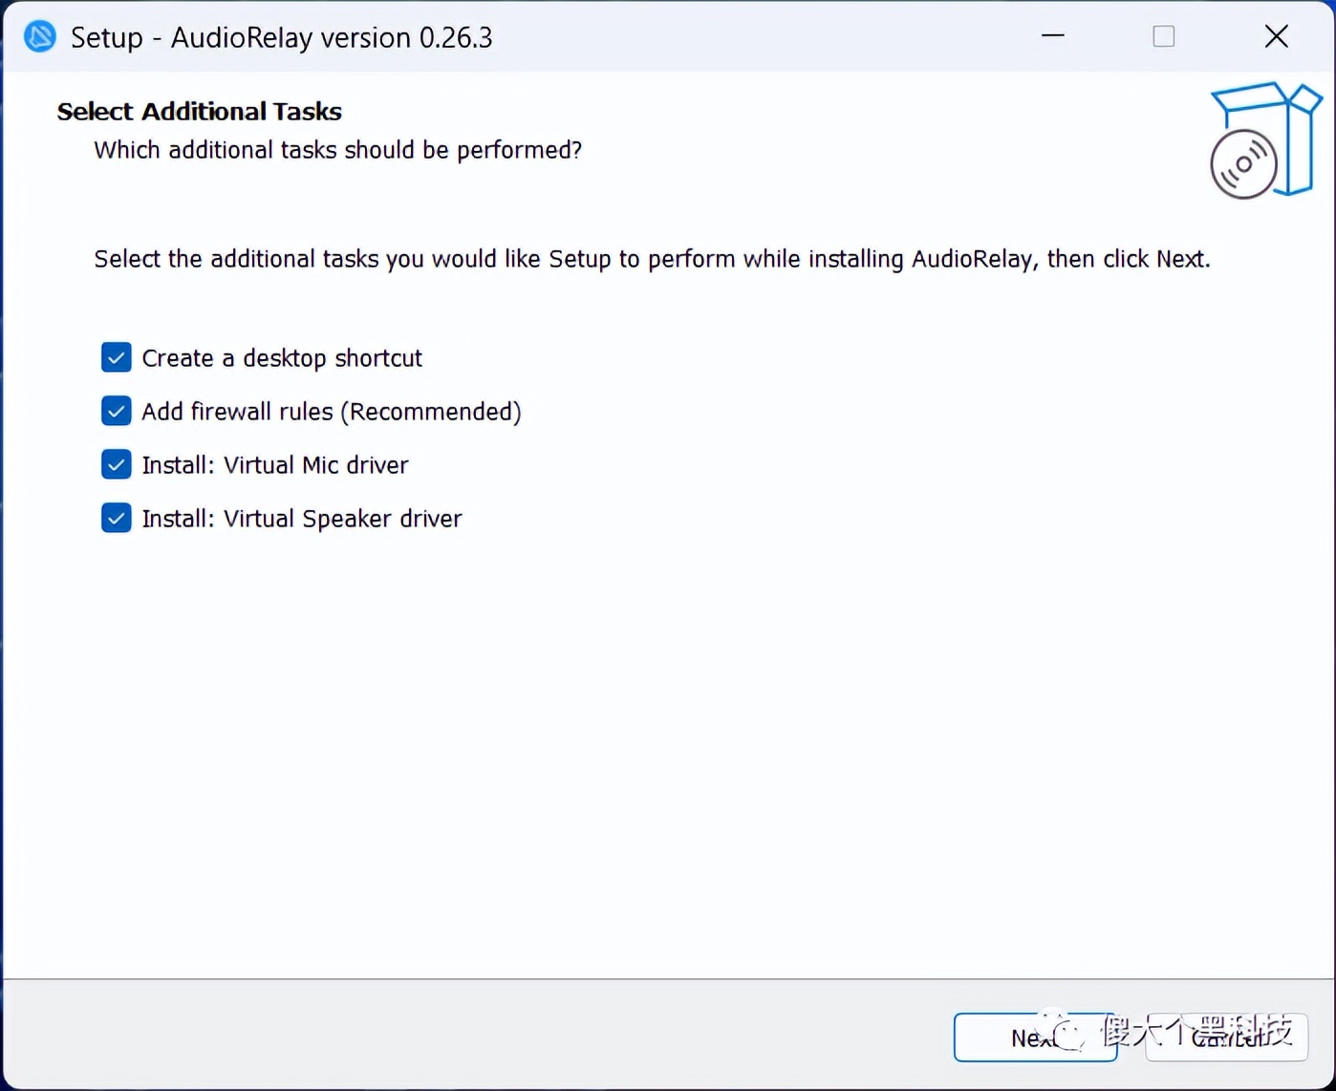Untick the Install Virtual Mic driver checkbox
Screen dimensions: 1336x1091
(x=117, y=464)
